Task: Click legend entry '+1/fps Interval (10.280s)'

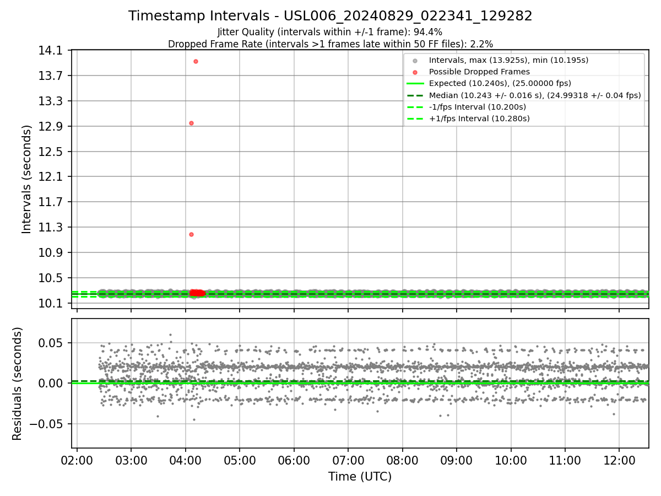Action: point(479,118)
